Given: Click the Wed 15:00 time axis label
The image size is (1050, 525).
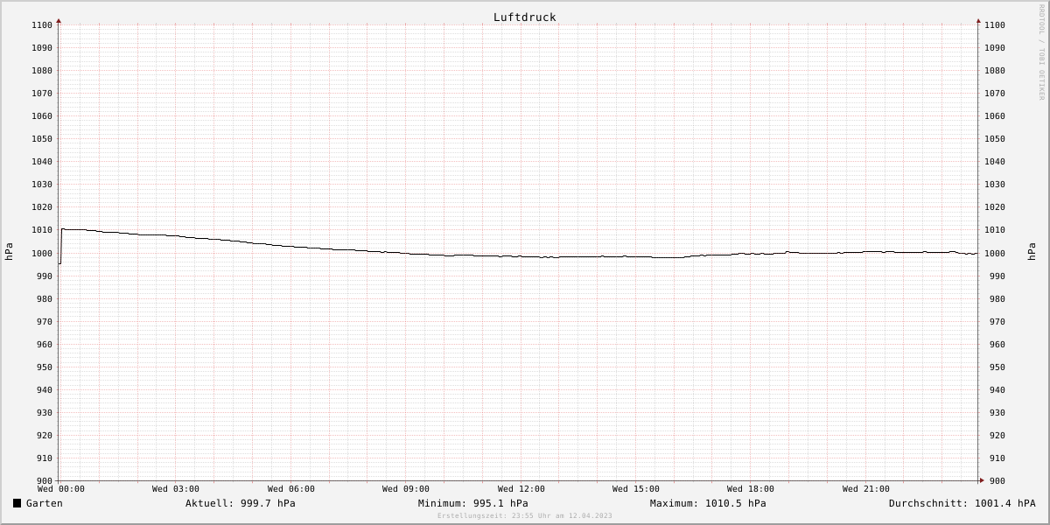Looking at the screenshot, I should 636,489.
